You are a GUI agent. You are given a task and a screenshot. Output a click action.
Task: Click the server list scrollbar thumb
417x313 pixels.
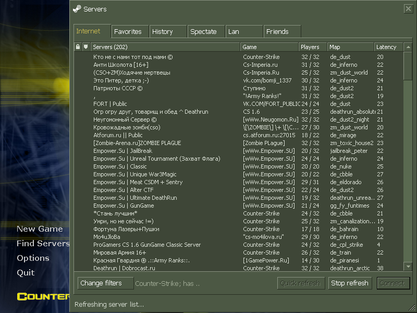point(408,66)
